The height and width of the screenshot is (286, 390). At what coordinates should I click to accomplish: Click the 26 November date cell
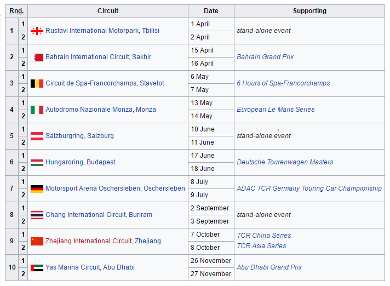(x=211, y=261)
